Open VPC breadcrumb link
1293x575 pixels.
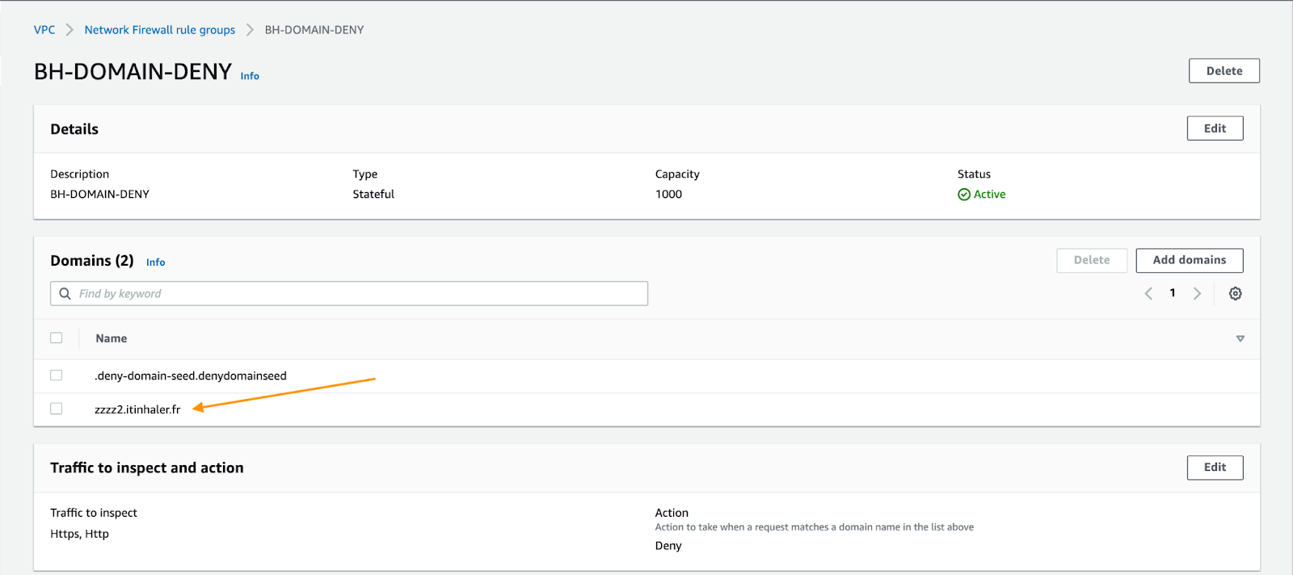coord(44,30)
